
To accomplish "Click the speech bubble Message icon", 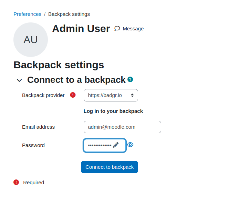I will (x=117, y=28).
